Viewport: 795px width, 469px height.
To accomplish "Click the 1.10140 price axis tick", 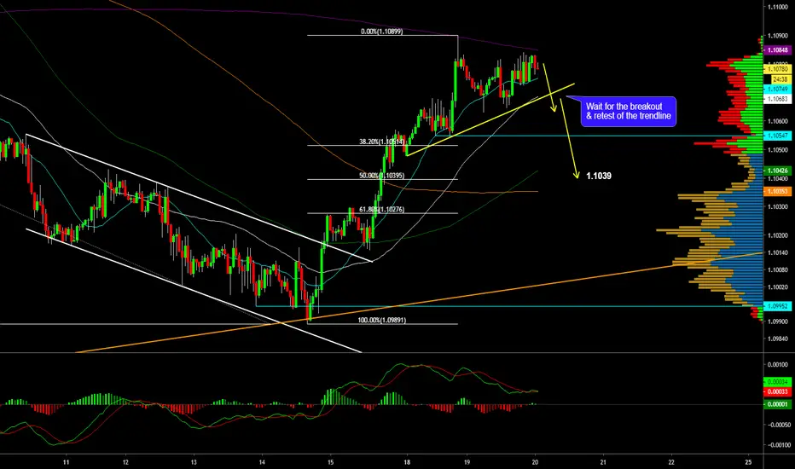I will (777, 253).
